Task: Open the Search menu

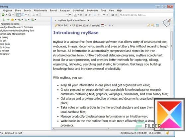Action: point(27,11)
